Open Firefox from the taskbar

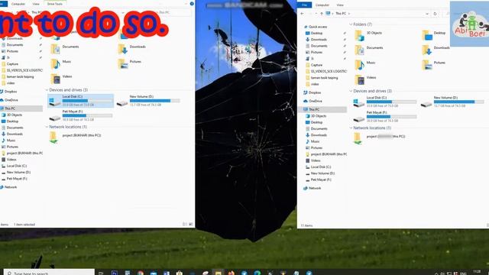(x=231, y=273)
